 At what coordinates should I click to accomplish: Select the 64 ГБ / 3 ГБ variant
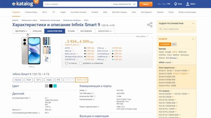pos(70,80)
